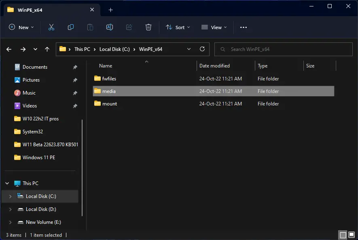Go forward with the right arrow
The width and height of the screenshot is (358, 240).
pyautogui.click(x=23, y=49)
